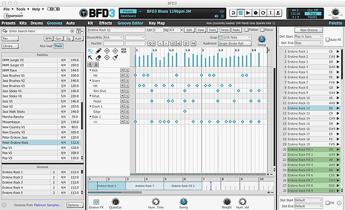Image resolution: width=345 pixels, height=210 pixels.
Task: Adjust the Quantize knob
Action: pyautogui.click(x=116, y=202)
